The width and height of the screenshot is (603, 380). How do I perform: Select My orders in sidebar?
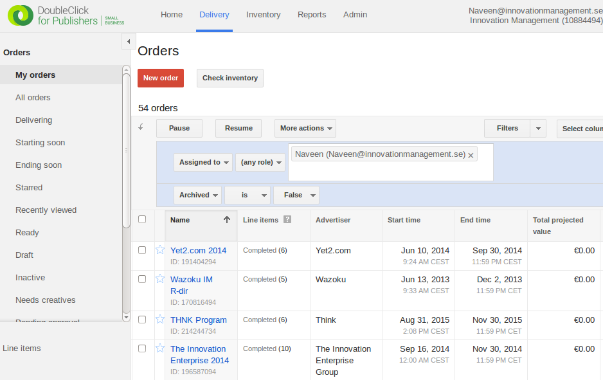[61, 75]
